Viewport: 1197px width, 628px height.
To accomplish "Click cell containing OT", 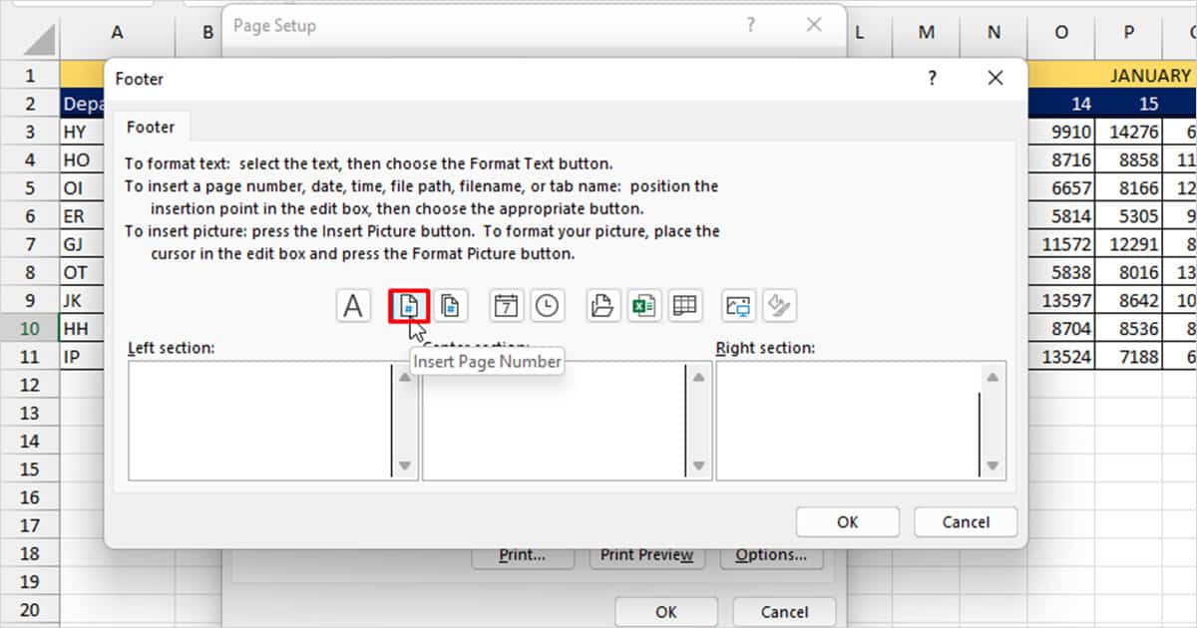I will pos(83,272).
